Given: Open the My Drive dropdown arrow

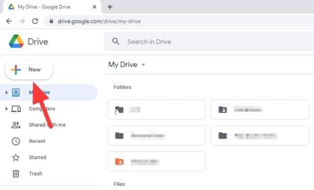Looking at the screenshot, I should coord(143,65).
